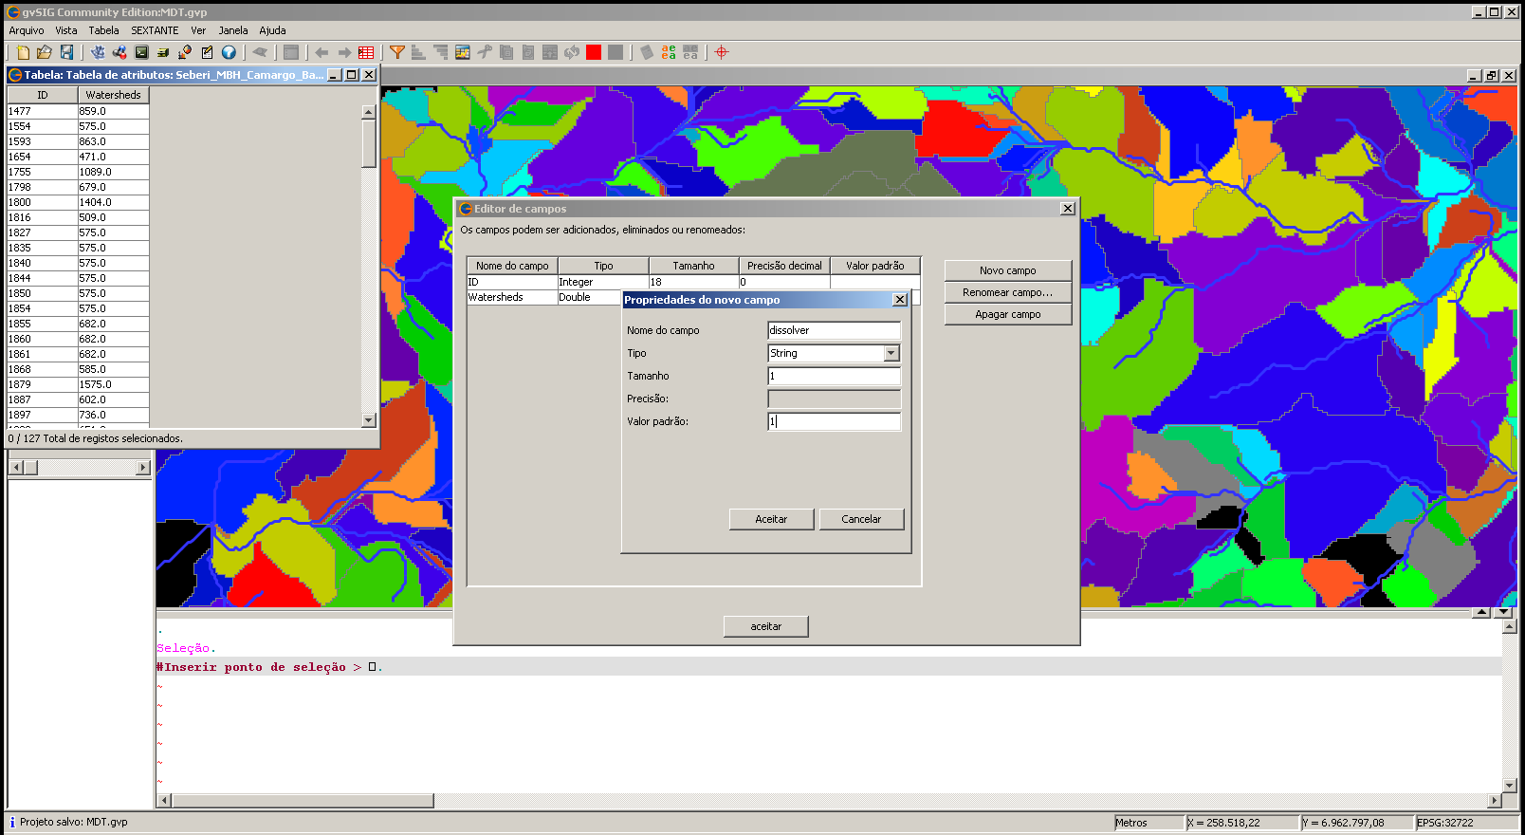Click the New project icon
Screen dimensions: 1525x835
[23, 52]
